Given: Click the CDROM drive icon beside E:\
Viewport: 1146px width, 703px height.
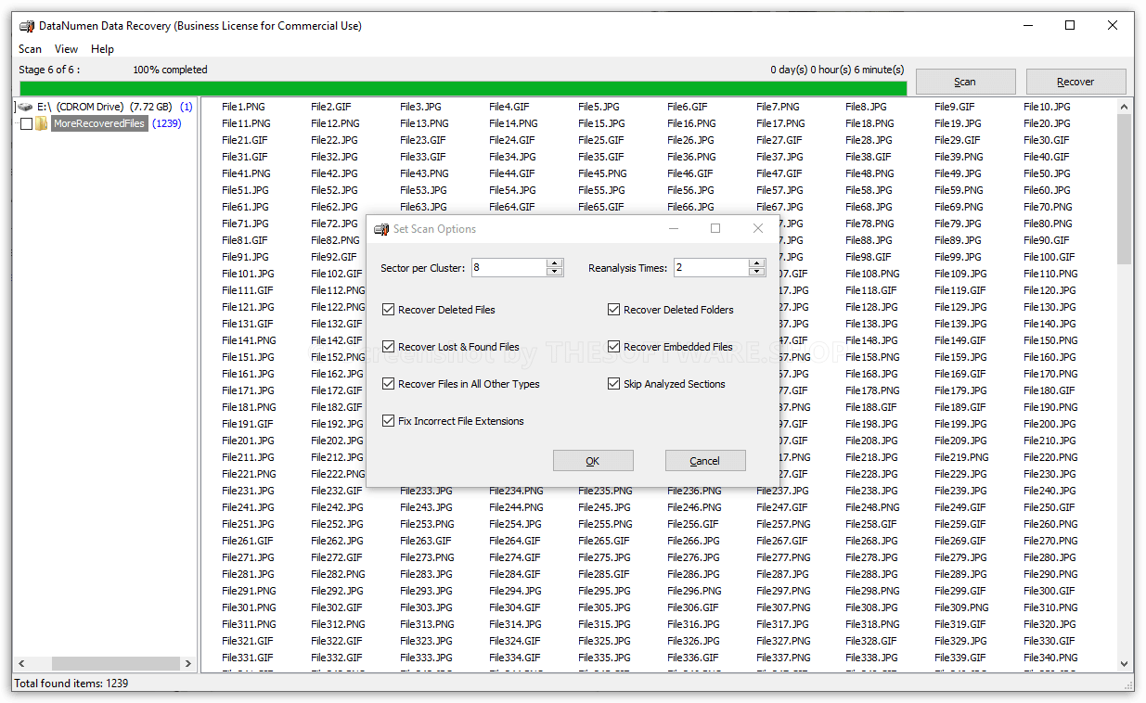Looking at the screenshot, I should pyautogui.click(x=26, y=107).
